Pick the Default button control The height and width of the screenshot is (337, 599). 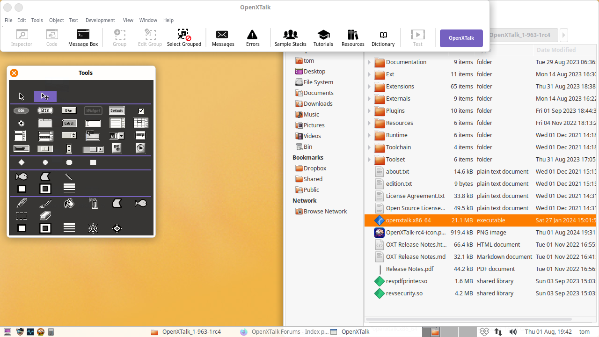[117, 110]
